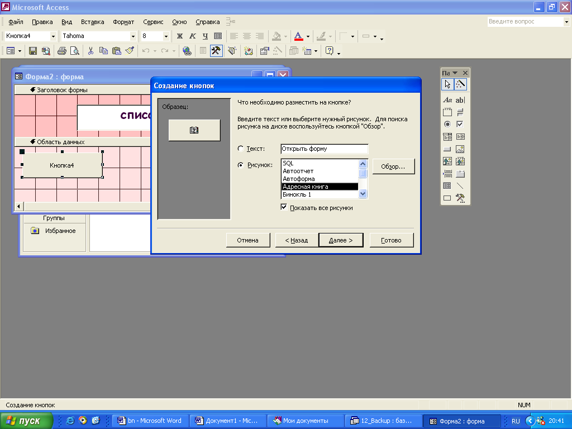This screenshot has height=429, width=572.
Task: Select the List Box tool in the toolbox
Action: [460, 137]
